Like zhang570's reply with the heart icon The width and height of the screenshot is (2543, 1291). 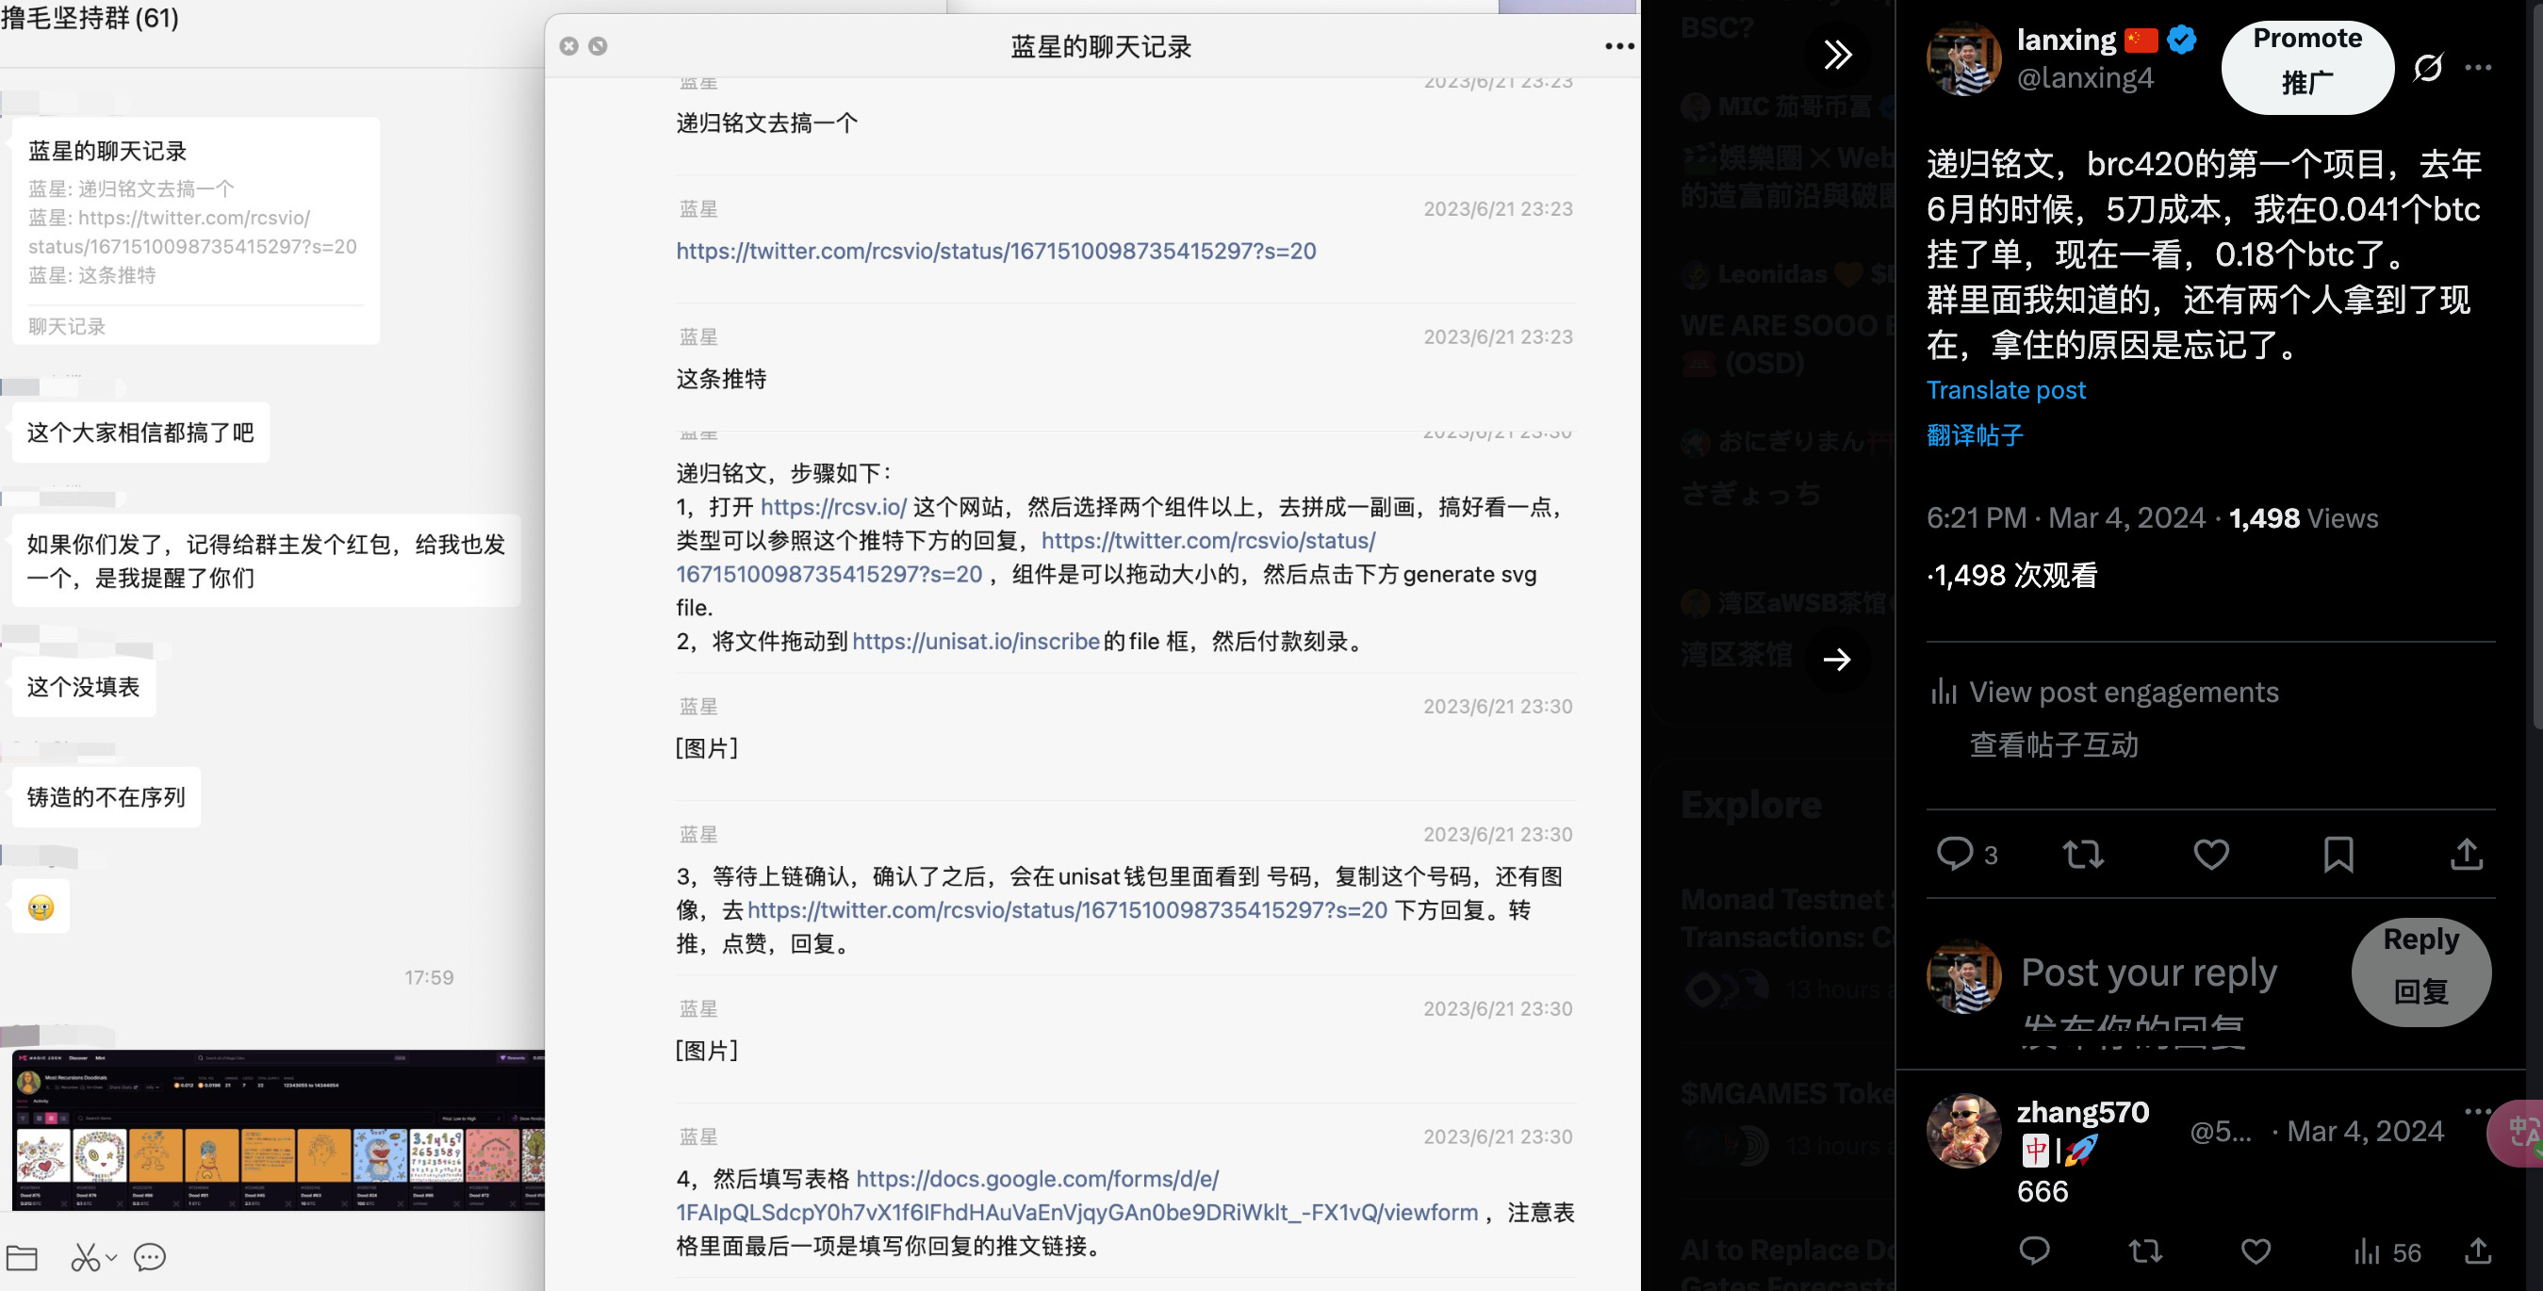pos(2256,1251)
